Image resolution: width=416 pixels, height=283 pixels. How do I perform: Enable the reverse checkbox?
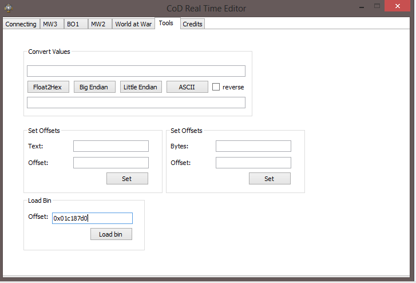(216, 87)
